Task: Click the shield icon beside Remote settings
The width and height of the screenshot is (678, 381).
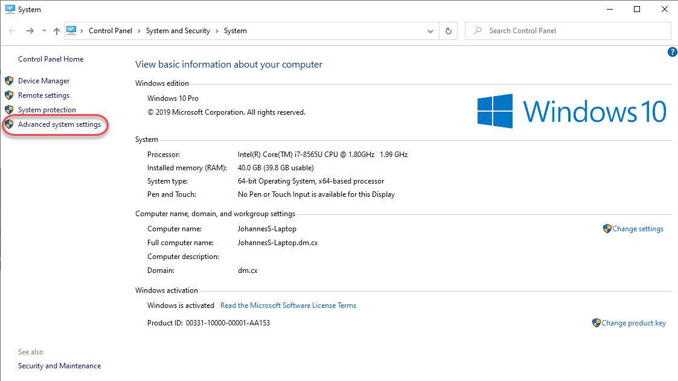Action: point(9,95)
